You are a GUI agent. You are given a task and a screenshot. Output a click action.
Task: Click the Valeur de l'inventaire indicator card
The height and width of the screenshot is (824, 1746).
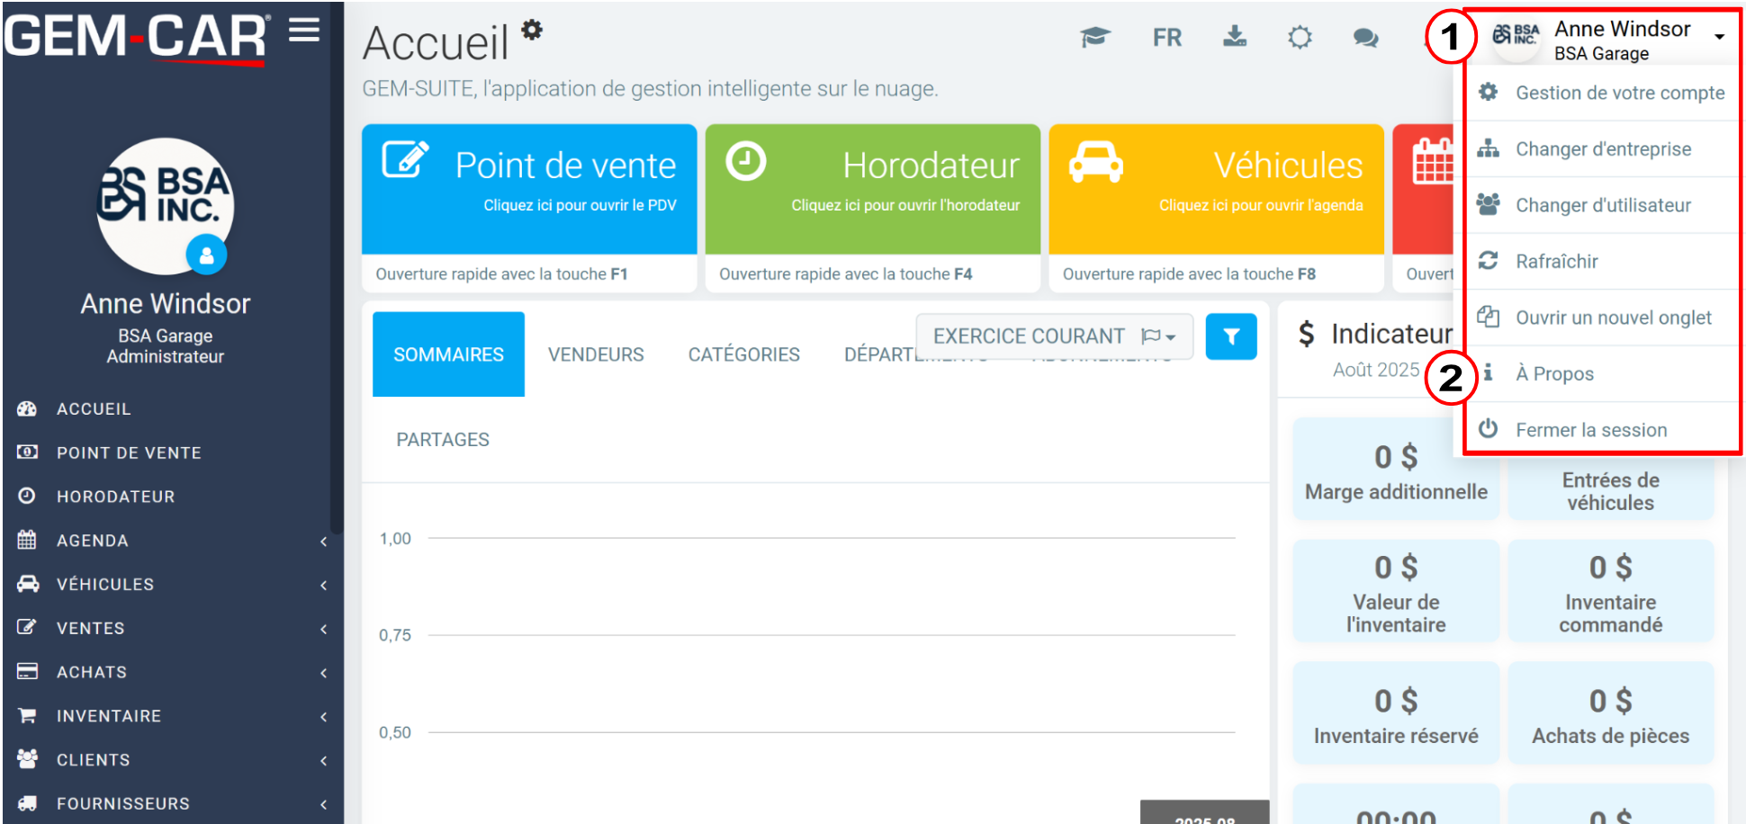(x=1396, y=591)
